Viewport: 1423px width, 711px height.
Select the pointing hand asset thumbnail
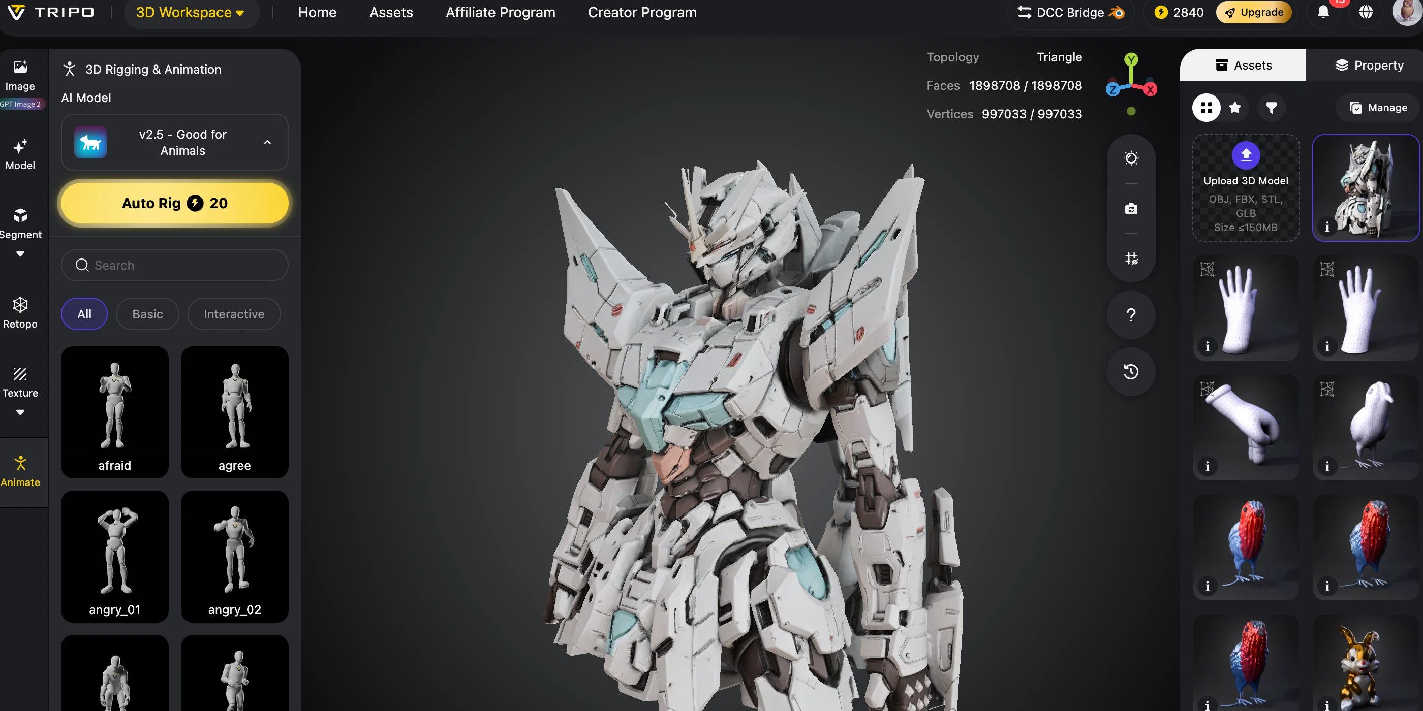point(1246,427)
